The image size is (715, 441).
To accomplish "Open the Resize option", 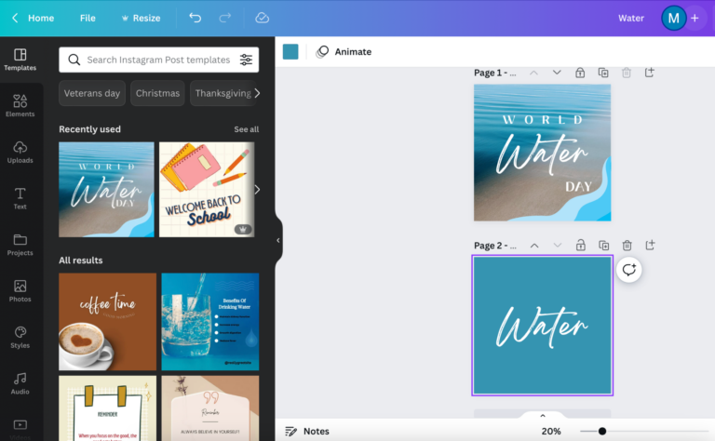I will click(x=141, y=19).
